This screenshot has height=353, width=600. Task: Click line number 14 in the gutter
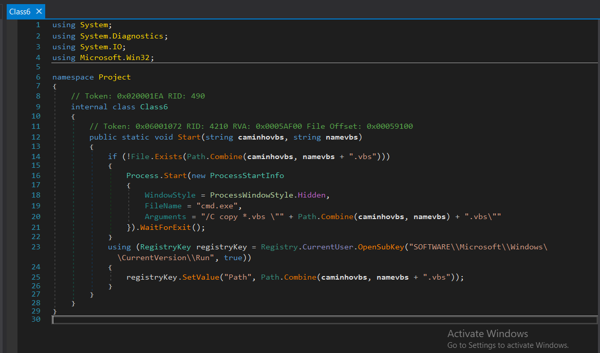coord(35,156)
